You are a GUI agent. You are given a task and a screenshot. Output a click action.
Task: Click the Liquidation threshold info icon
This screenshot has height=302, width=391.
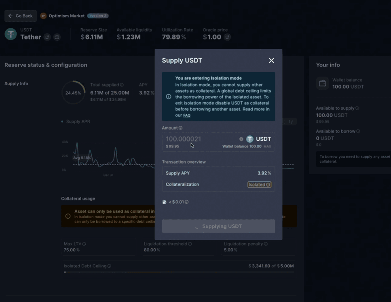click(190, 244)
